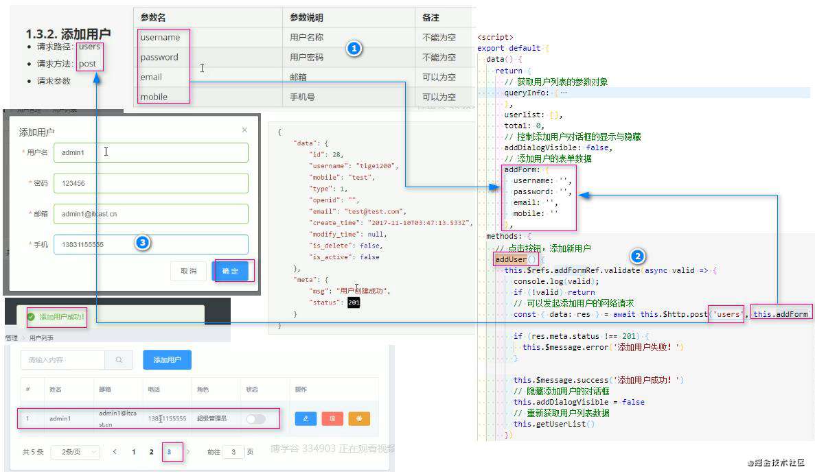
Task: Select page 3 in pagination
Action: 169,451
